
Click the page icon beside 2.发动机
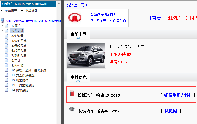click(7, 31)
